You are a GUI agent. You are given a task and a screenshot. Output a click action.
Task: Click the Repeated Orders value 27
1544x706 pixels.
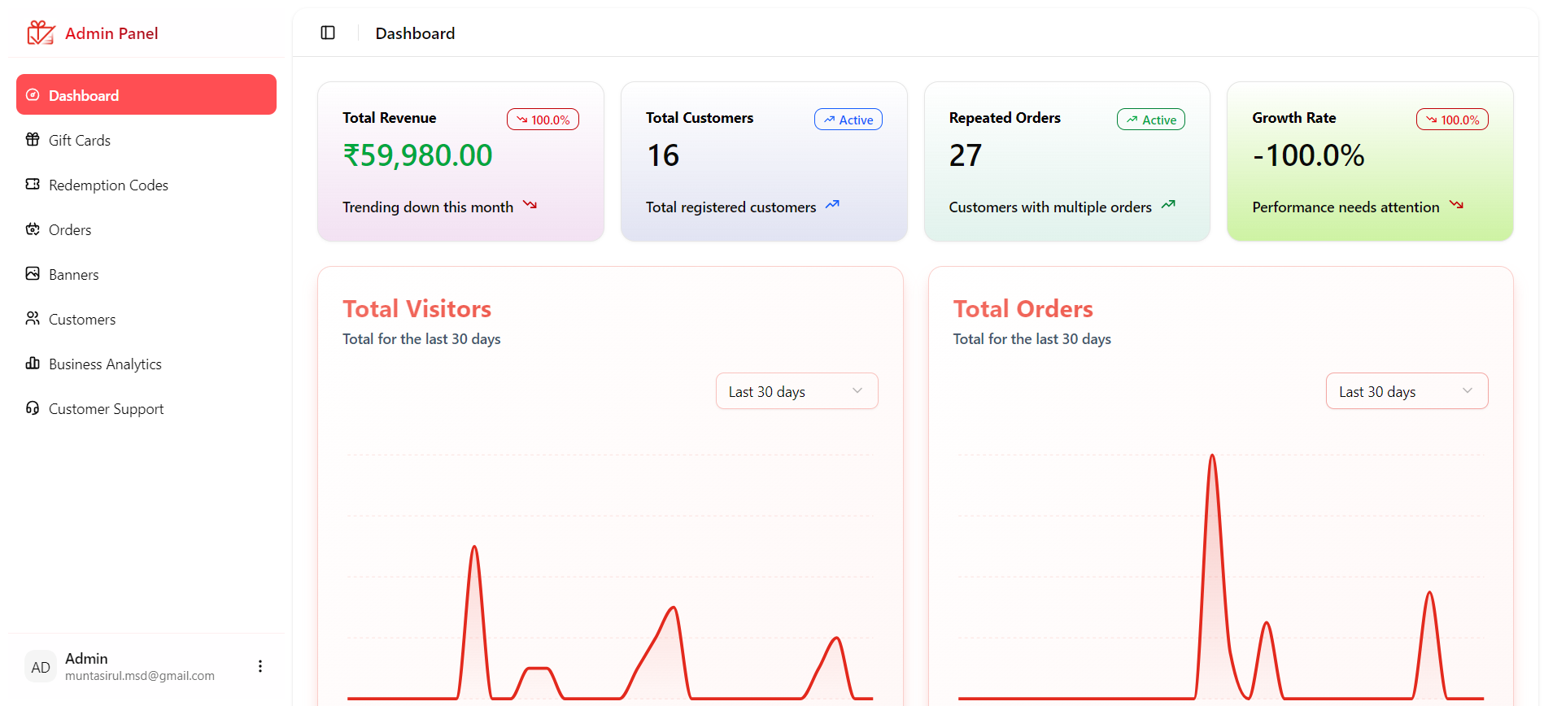point(966,155)
